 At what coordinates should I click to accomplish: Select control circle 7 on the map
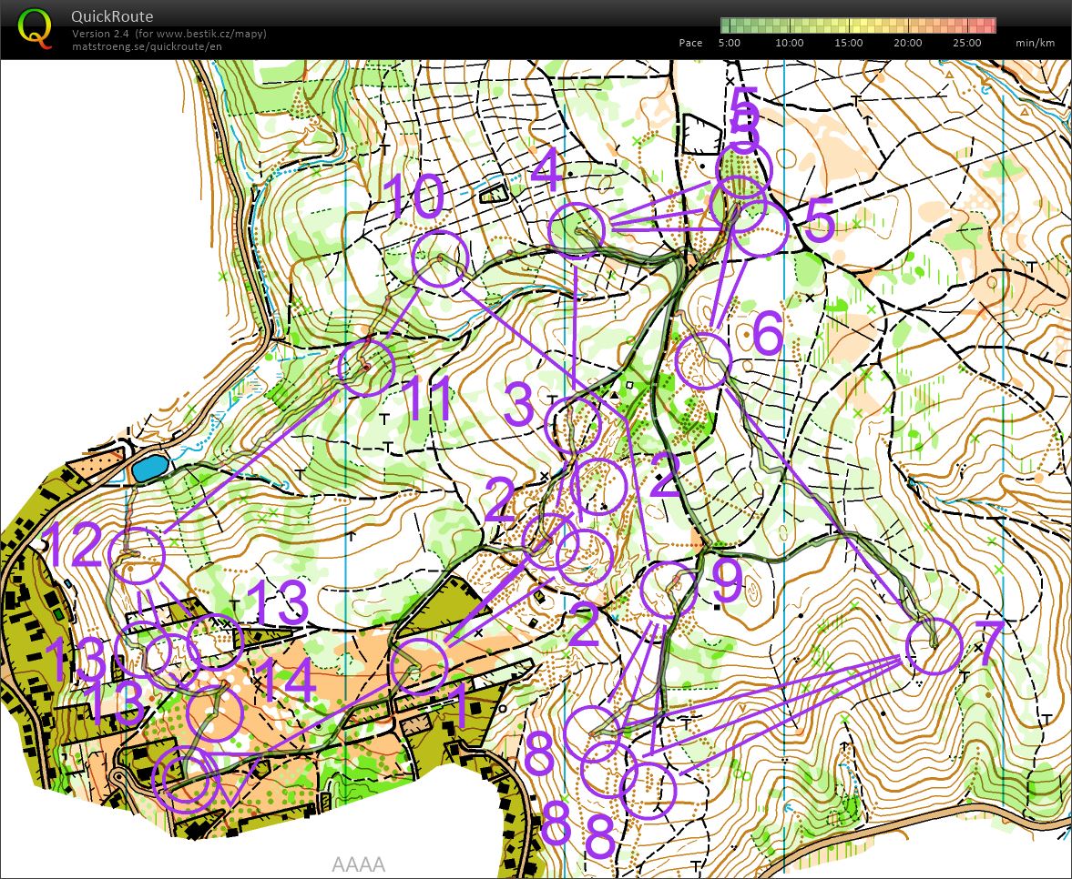[934, 646]
